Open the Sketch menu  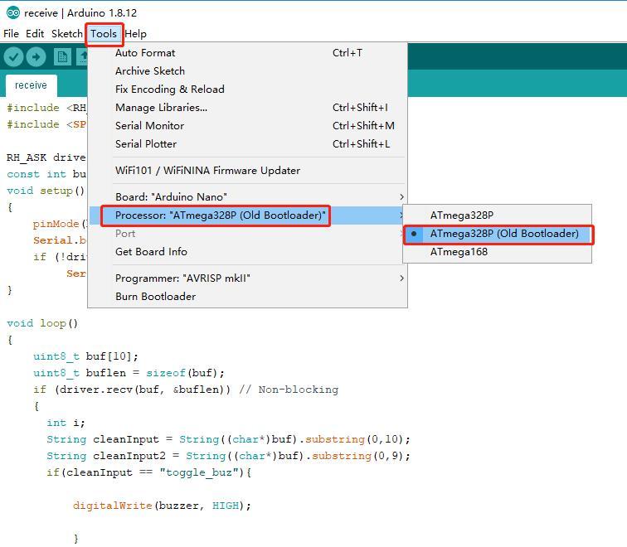(x=67, y=34)
